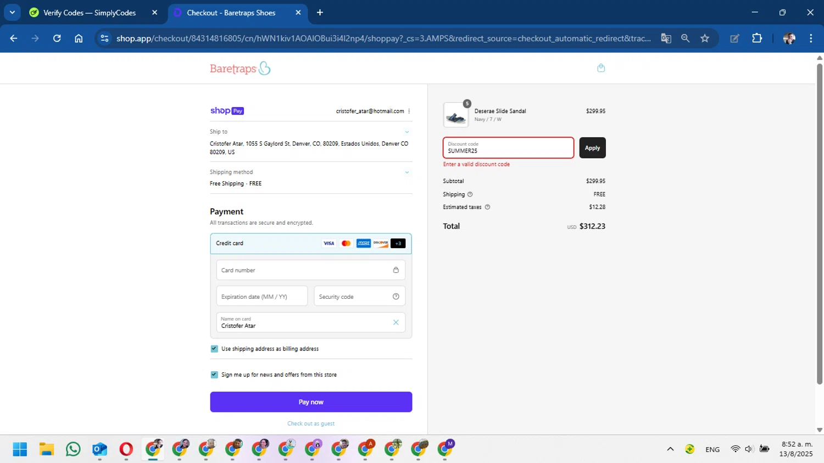The width and height of the screenshot is (824, 463).
Task: Uncheck Sign me up for news and offers
Action: click(x=214, y=375)
